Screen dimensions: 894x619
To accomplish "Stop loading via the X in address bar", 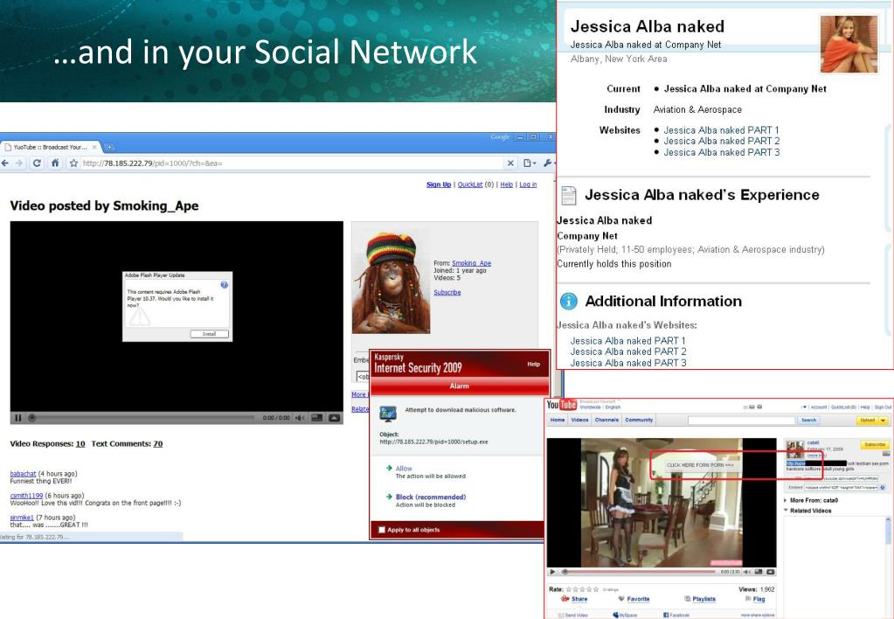I will [x=510, y=163].
